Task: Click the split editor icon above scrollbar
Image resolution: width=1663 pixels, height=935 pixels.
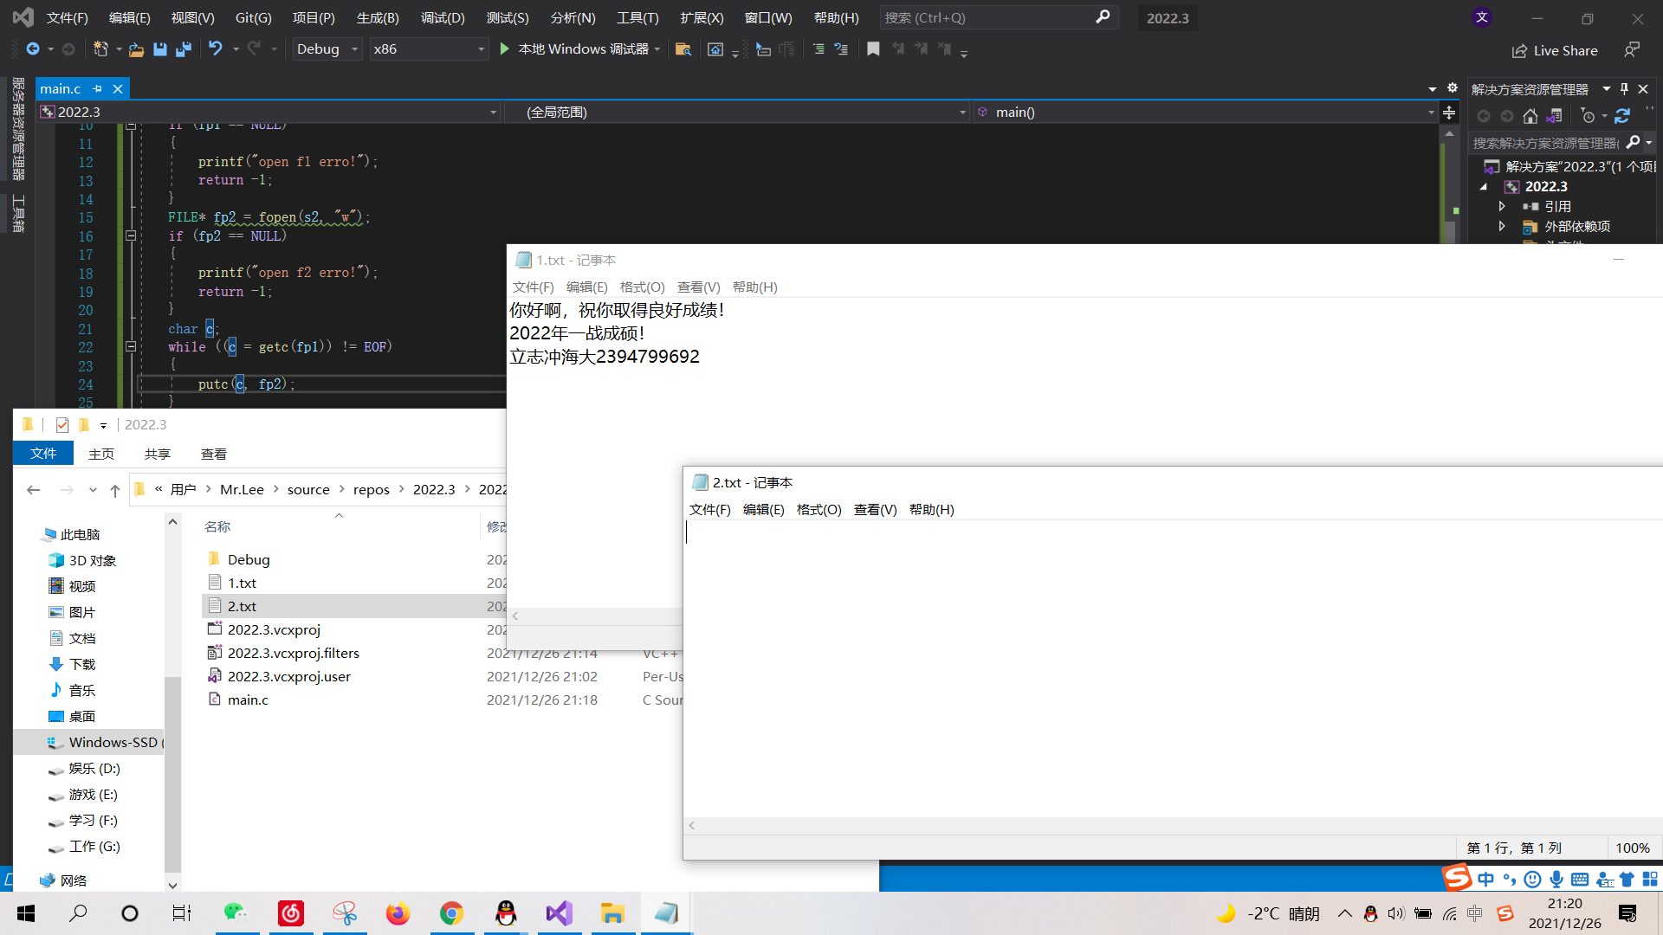Action: (1449, 113)
